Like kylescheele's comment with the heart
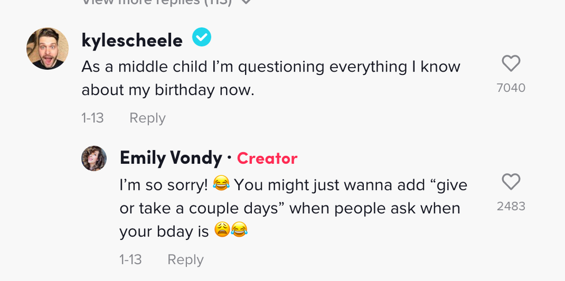This screenshot has height=281, width=565. coord(511,63)
